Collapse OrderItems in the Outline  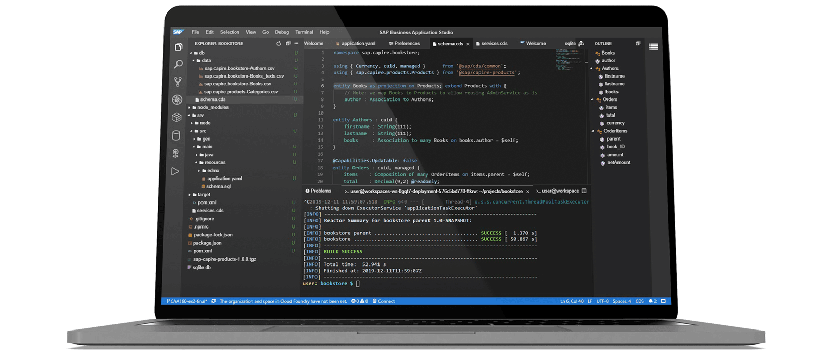pos(593,131)
